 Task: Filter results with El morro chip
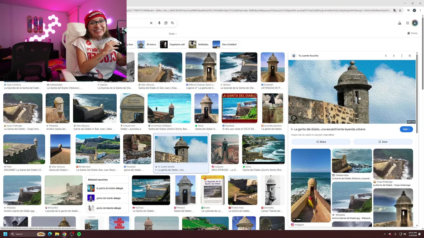tap(147, 44)
